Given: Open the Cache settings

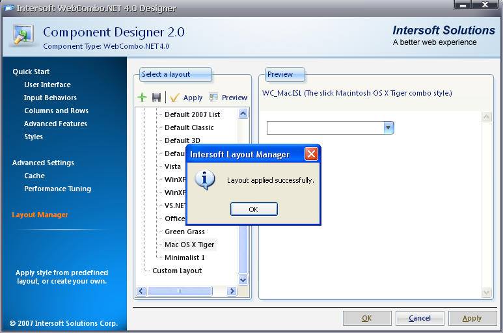Looking at the screenshot, I should click(34, 176).
